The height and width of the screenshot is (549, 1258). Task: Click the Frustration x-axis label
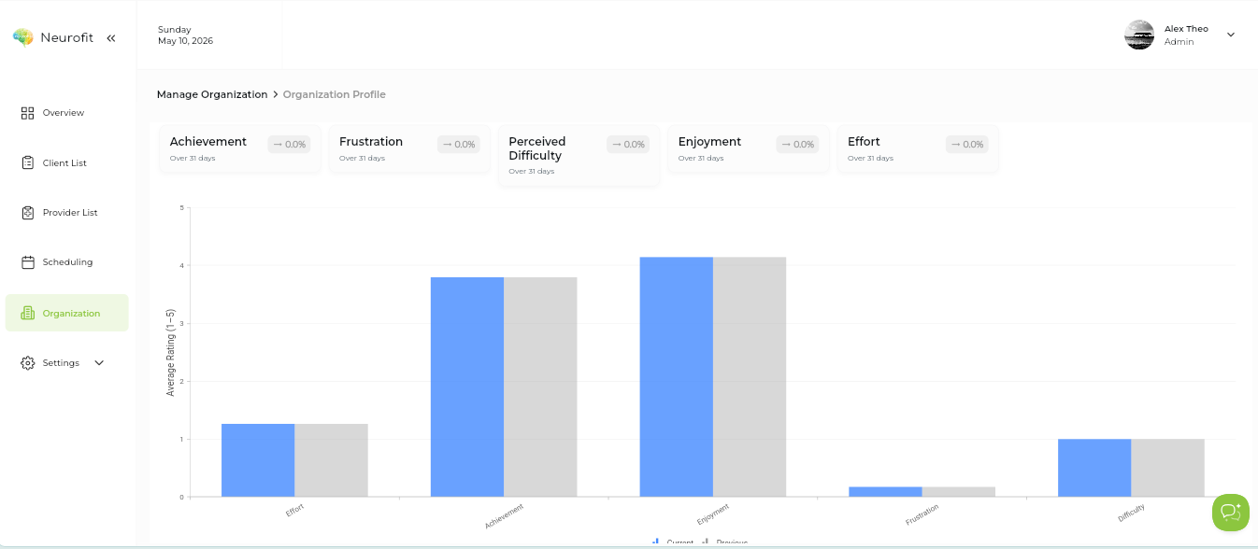pyautogui.click(x=922, y=514)
